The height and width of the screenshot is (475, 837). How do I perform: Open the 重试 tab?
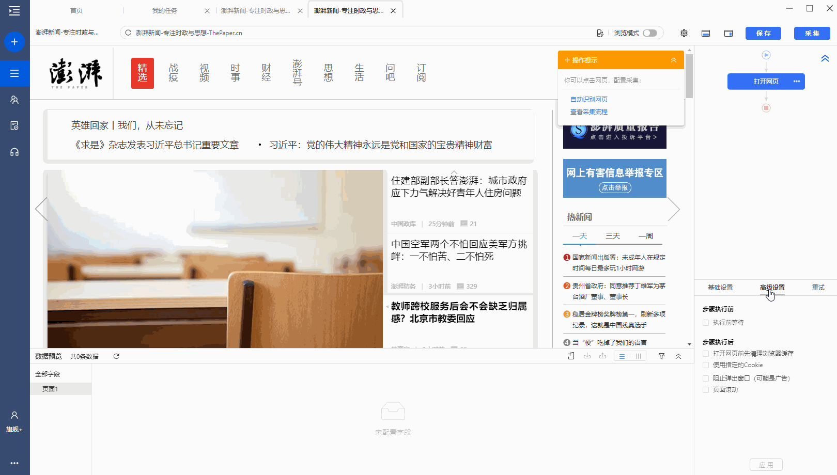(818, 288)
